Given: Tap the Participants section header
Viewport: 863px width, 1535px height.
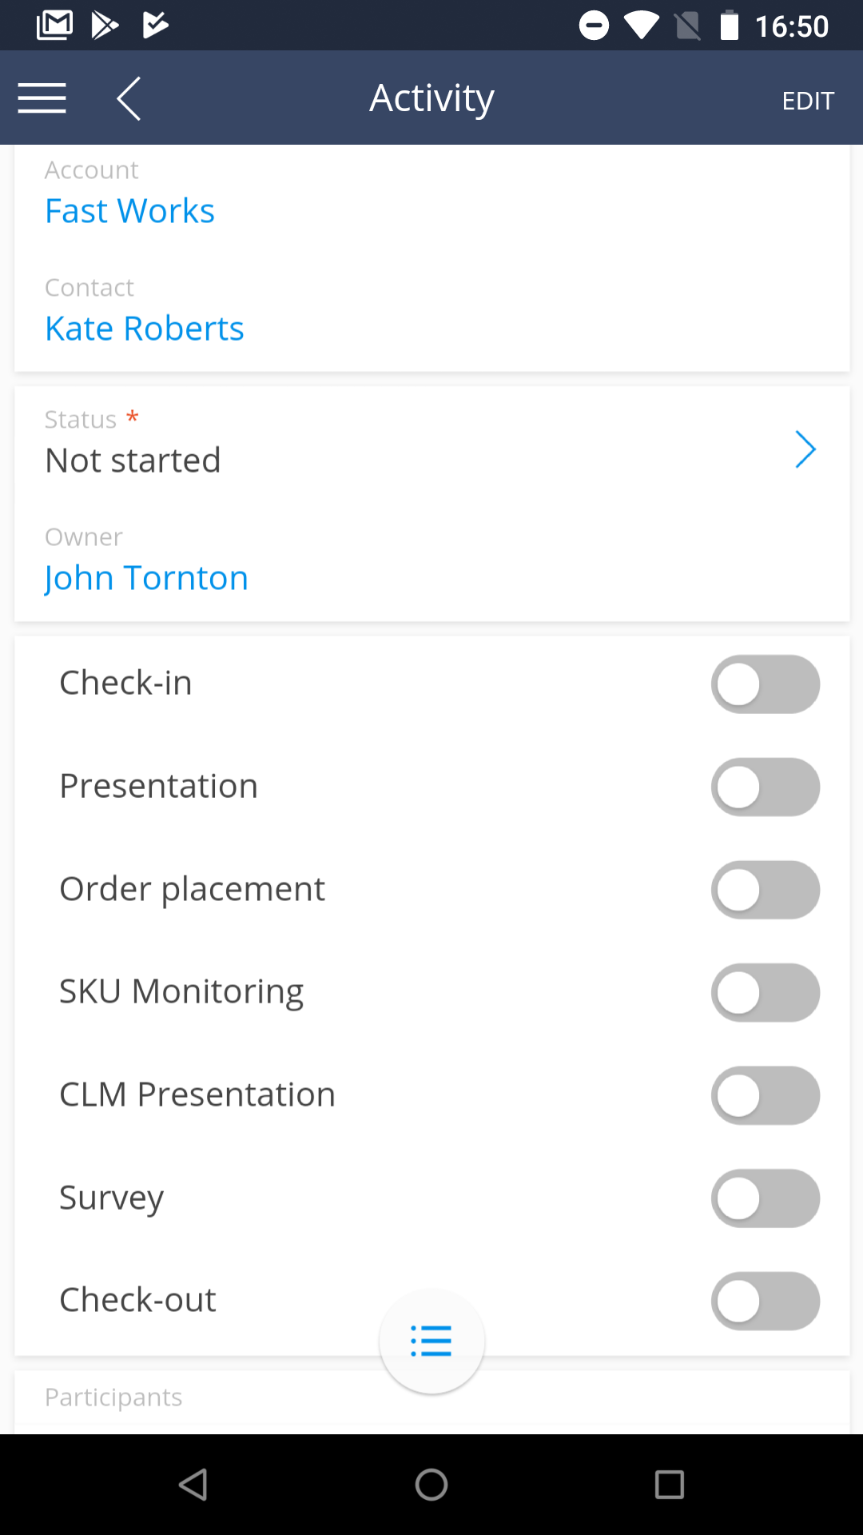Looking at the screenshot, I should [x=113, y=1397].
